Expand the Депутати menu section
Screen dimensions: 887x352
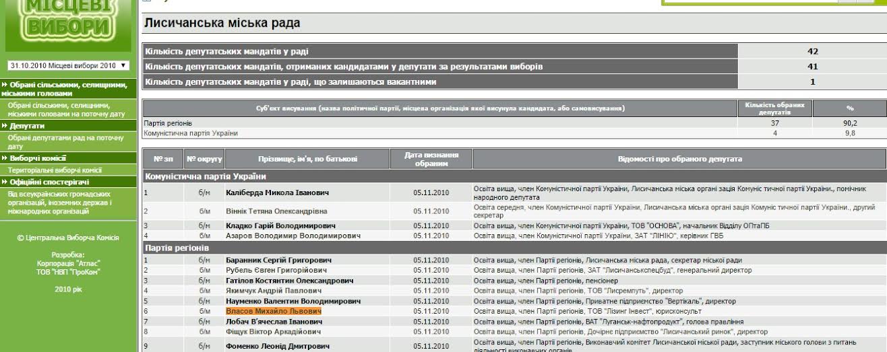coord(27,126)
